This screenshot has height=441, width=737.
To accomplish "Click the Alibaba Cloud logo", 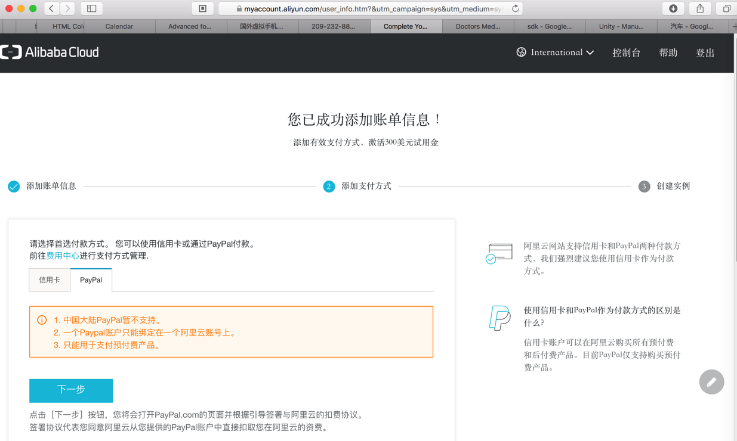I will point(50,52).
